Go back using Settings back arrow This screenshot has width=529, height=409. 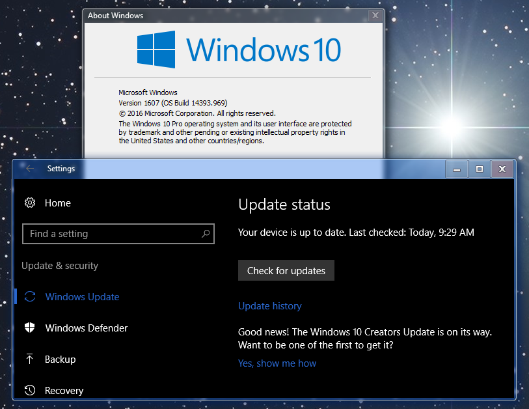tap(30, 169)
